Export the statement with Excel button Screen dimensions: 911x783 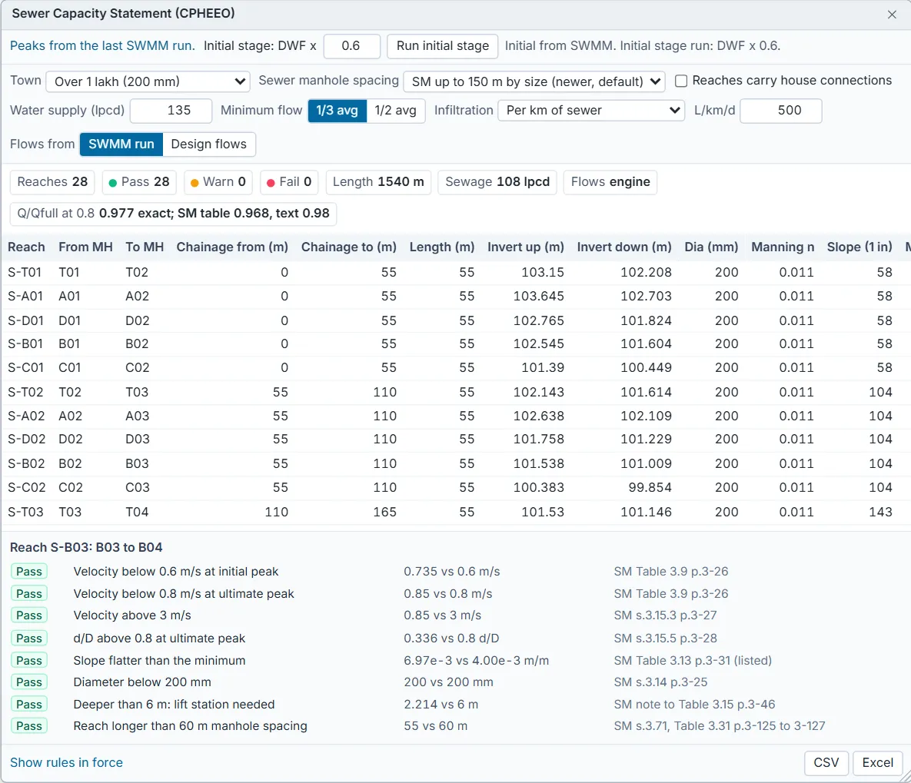(877, 763)
